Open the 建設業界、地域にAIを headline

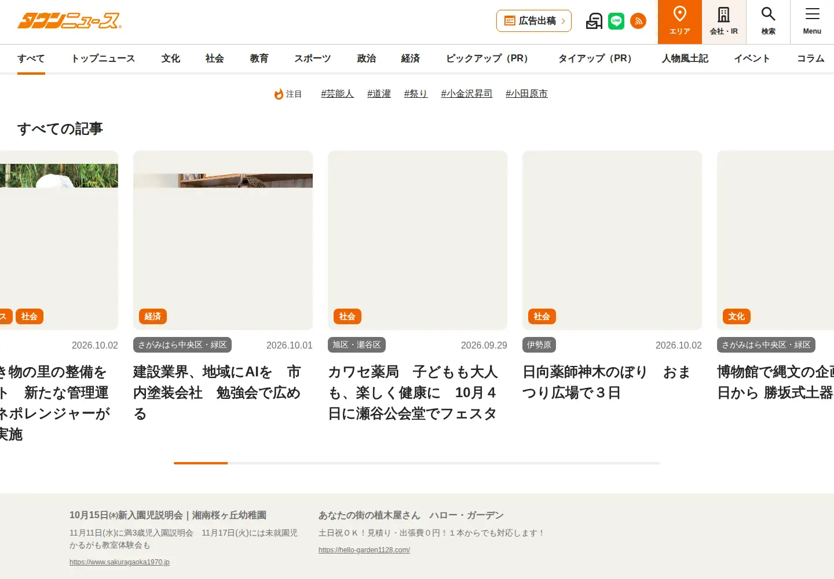point(217,393)
